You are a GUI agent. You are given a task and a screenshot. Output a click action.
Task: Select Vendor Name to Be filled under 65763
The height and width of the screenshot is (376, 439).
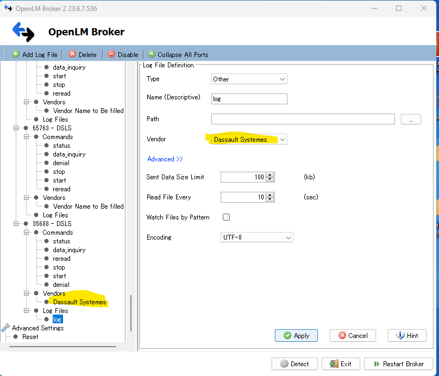88,206
